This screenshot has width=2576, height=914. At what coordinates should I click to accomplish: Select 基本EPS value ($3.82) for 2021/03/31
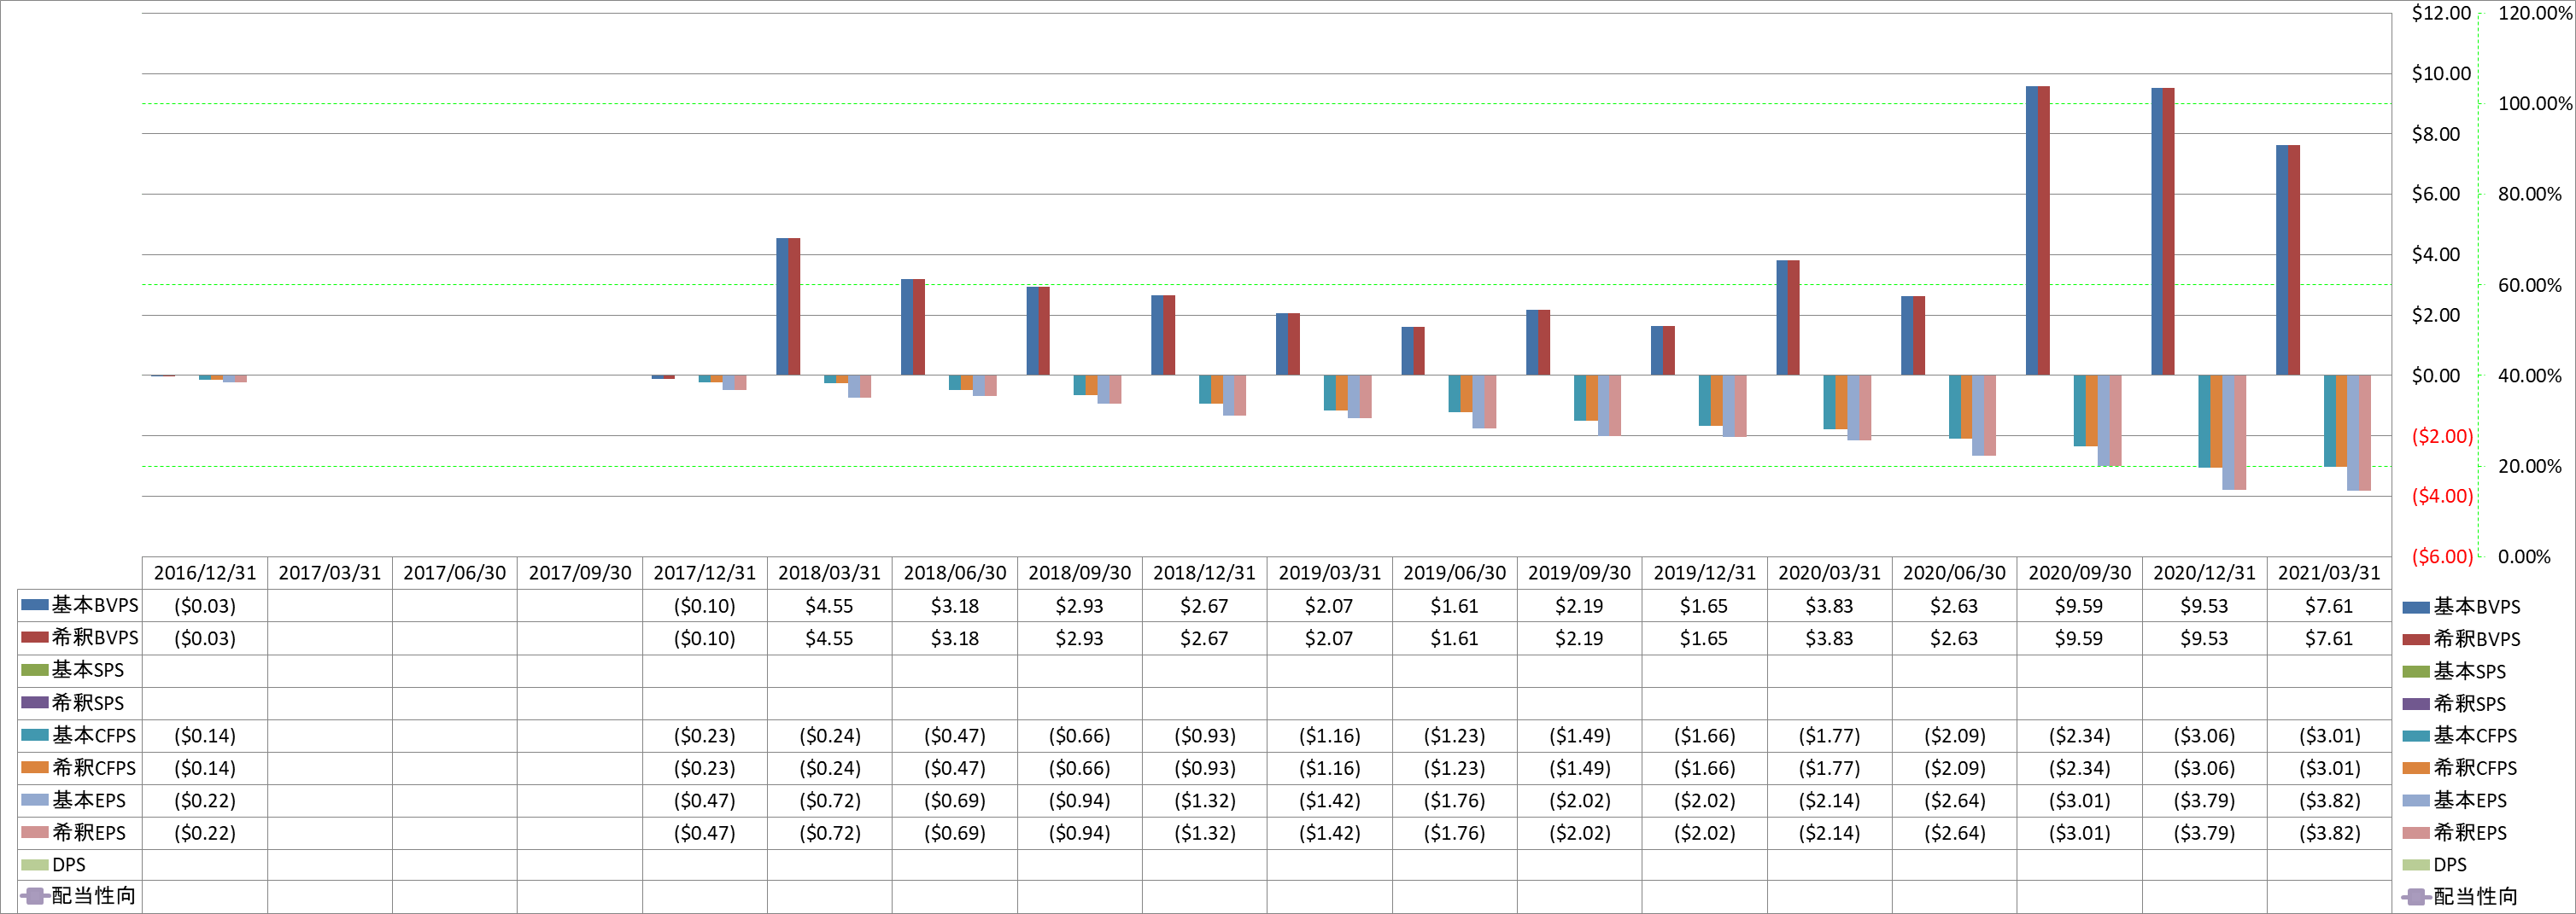[x=2329, y=800]
